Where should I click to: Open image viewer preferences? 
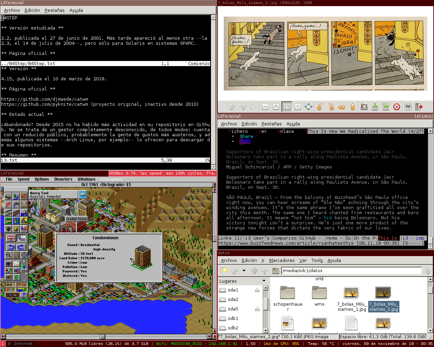(x=408, y=107)
